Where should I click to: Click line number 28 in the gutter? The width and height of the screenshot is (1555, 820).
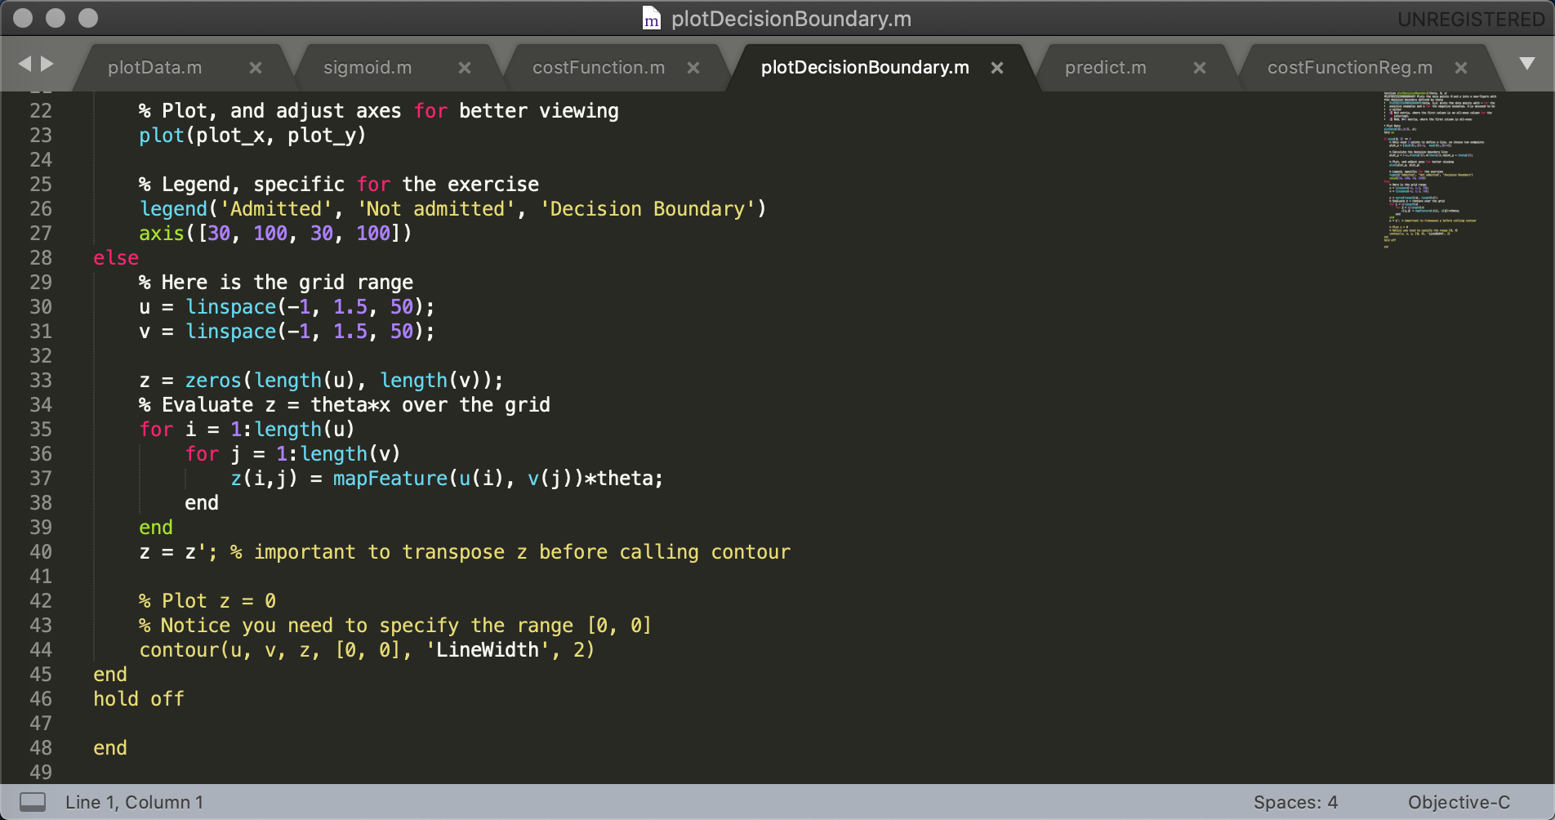point(41,258)
